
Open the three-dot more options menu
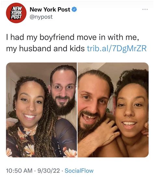[145, 9]
